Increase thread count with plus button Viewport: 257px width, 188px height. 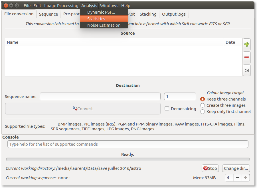[x=246, y=178]
